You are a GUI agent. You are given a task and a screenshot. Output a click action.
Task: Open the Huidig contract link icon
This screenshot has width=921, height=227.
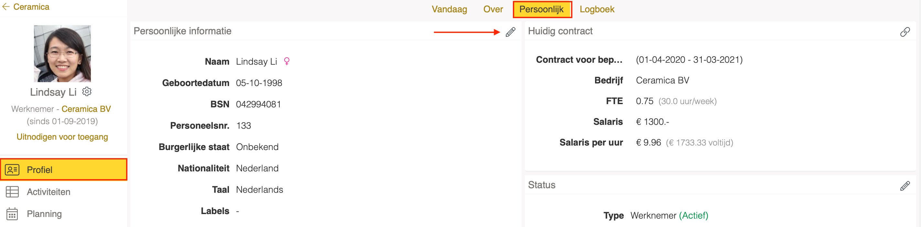click(905, 32)
